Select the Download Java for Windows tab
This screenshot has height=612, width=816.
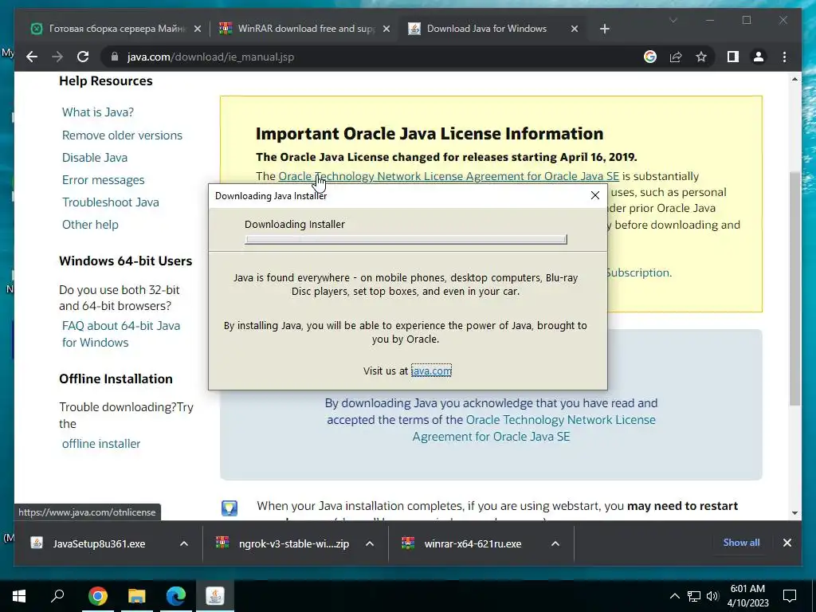coord(492,29)
